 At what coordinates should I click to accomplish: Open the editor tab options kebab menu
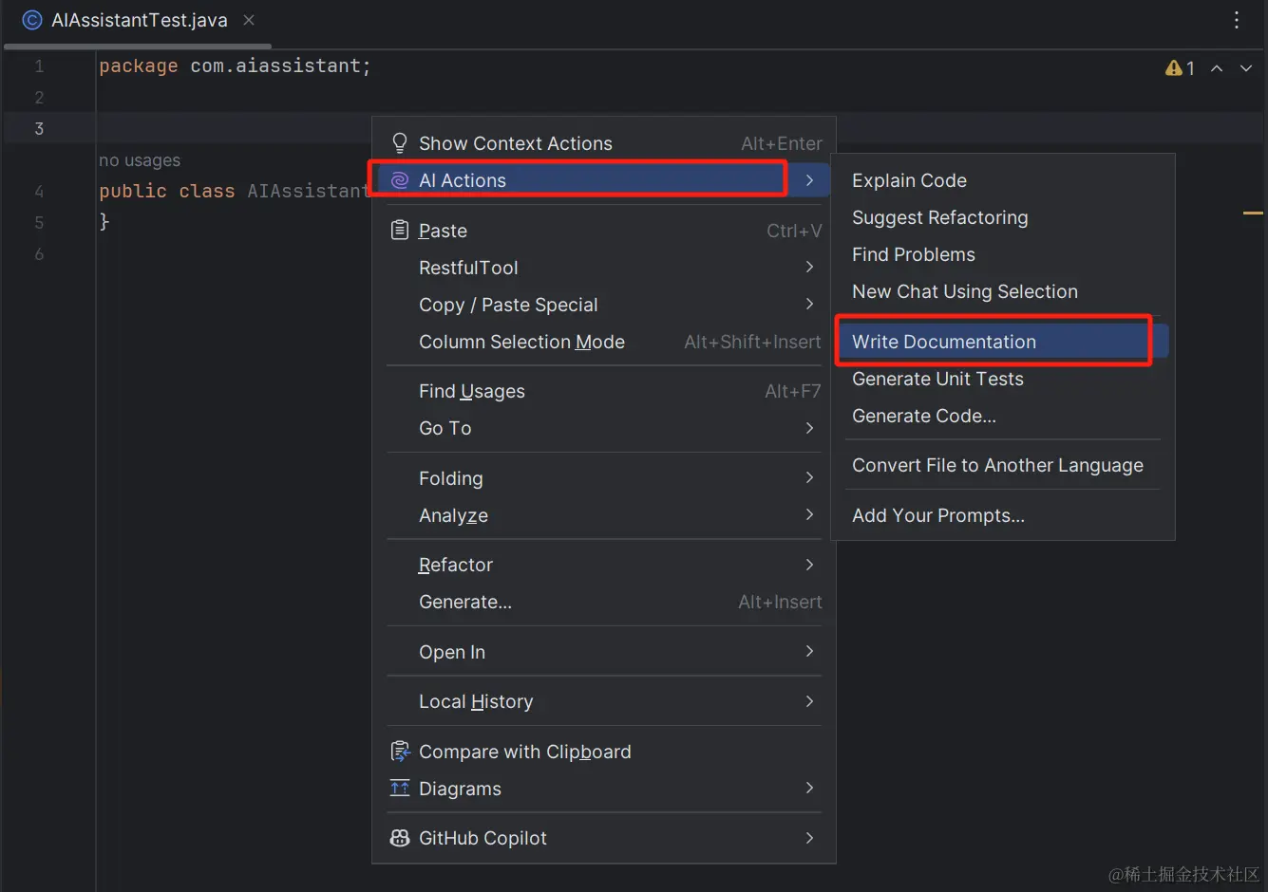point(1236,20)
